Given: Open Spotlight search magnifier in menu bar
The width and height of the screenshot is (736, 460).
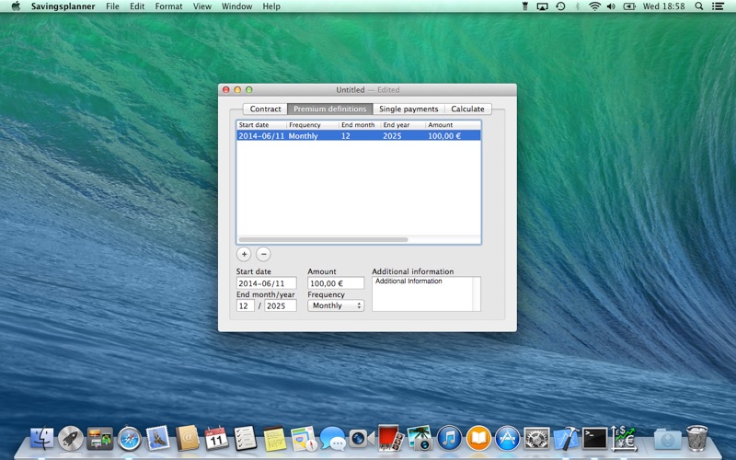Looking at the screenshot, I should coord(699,6).
